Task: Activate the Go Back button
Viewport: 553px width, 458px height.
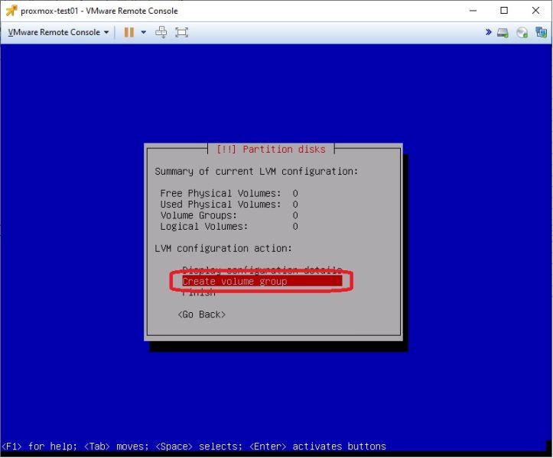Action: 201,314
